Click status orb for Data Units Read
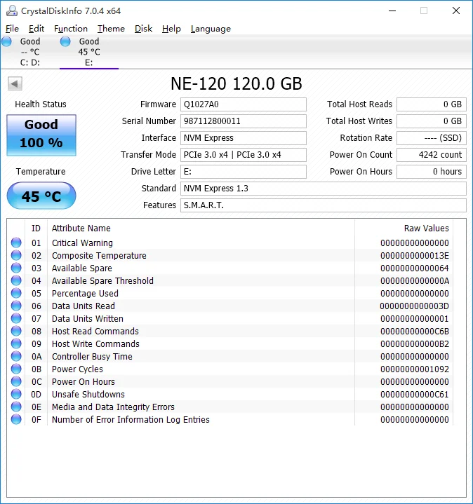 click(16, 306)
